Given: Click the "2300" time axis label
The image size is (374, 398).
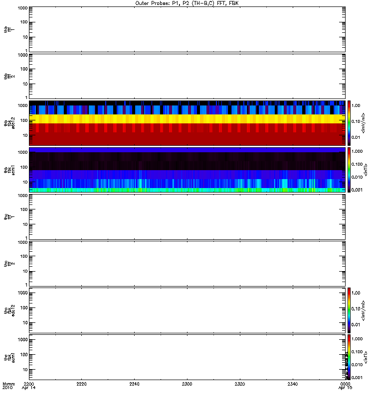Looking at the screenshot, I should click(x=187, y=384).
